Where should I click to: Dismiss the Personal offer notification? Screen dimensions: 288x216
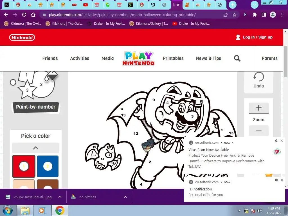[282, 180]
